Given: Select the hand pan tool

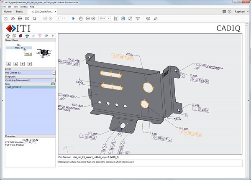Looking at the screenshot, I should [x=81, y=18].
